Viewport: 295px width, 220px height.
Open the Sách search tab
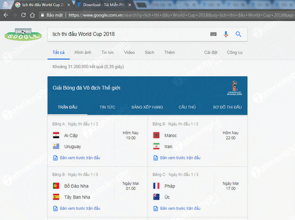click(150, 53)
